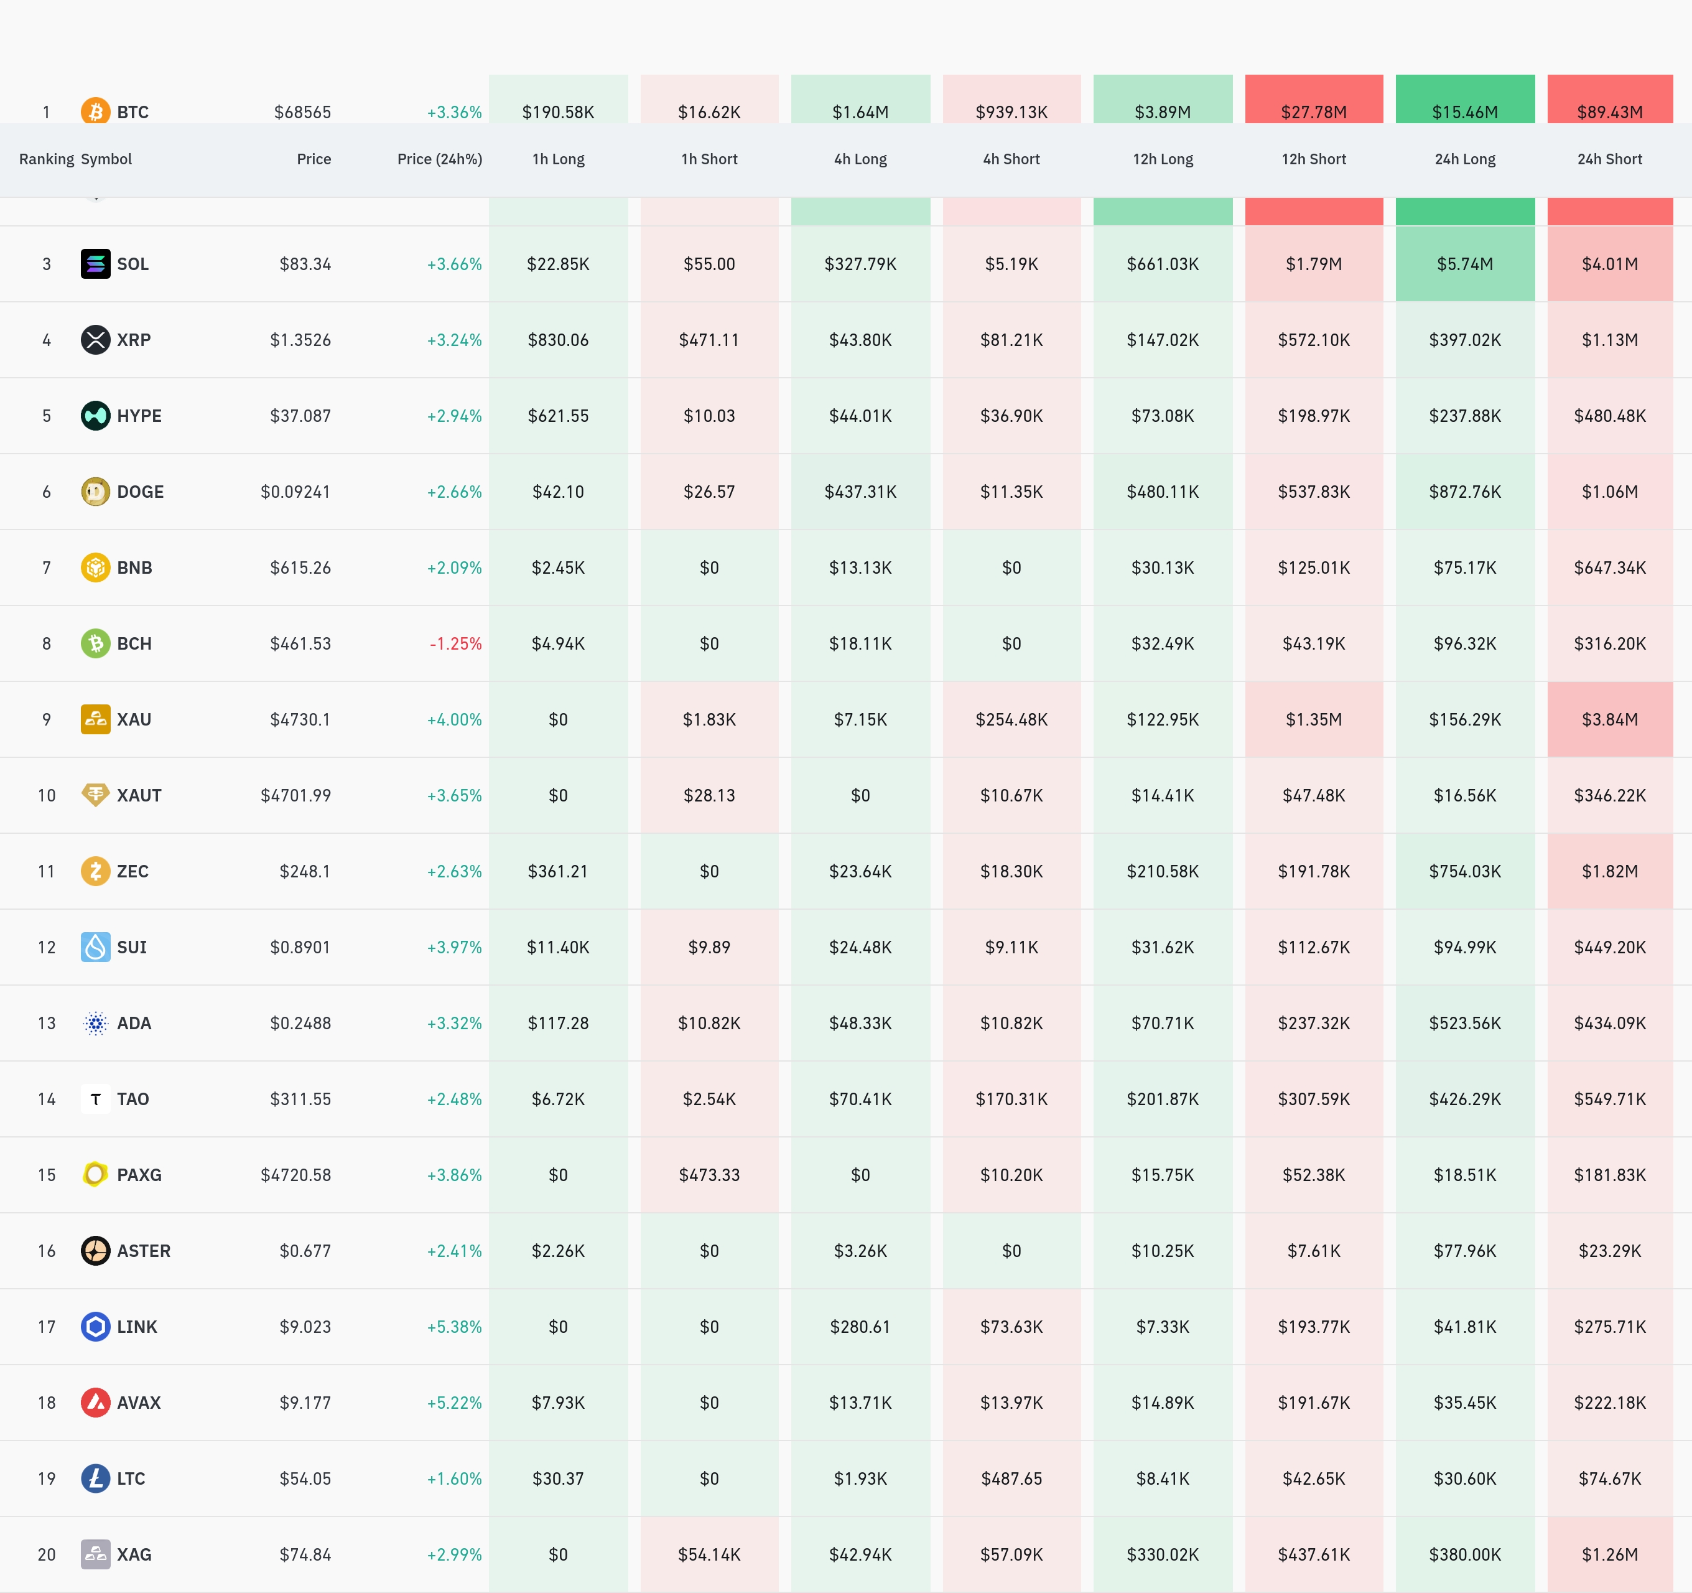Click the XRP coin icon
This screenshot has height=1593, width=1692.
95,340
